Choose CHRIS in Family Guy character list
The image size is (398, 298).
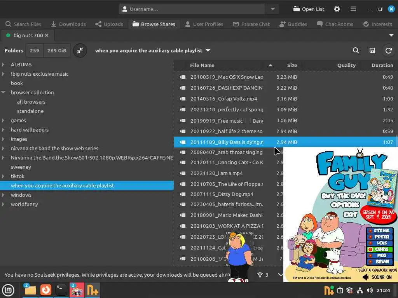[379, 249]
